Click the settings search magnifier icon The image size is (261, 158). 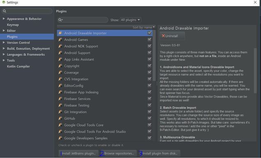5,11
